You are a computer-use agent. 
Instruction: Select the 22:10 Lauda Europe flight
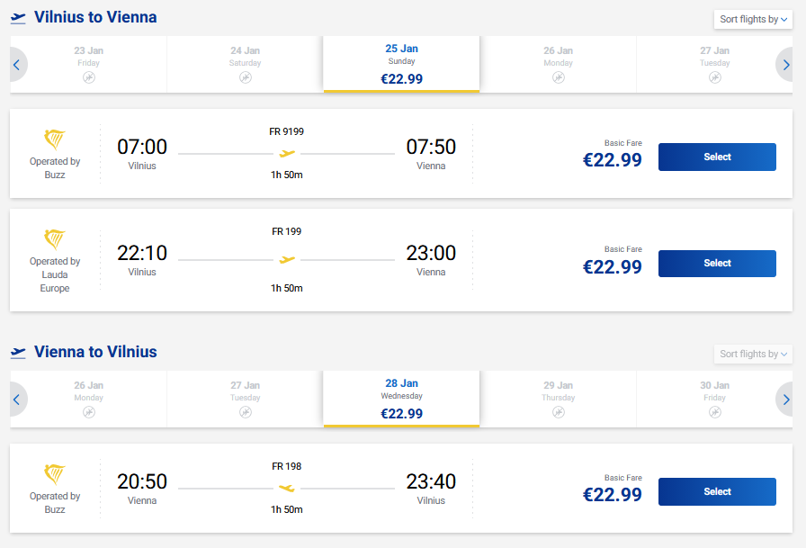(717, 263)
